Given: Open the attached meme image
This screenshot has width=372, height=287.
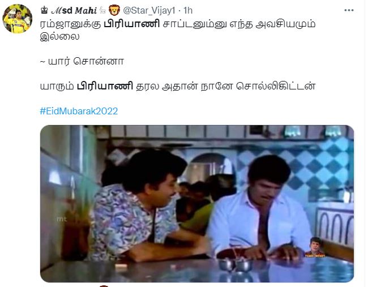Looking at the screenshot, I should 197,204.
